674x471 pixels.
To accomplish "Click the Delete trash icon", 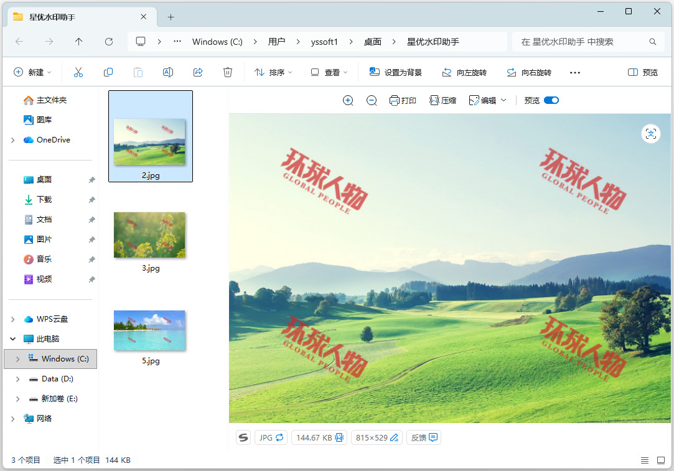I will point(228,72).
